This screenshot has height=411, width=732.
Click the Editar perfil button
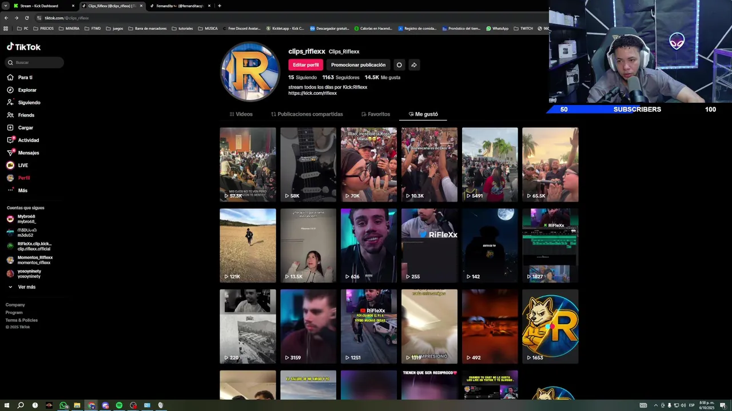[305, 65]
